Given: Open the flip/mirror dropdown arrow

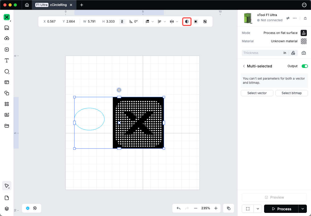Looking at the screenshot, I should [177, 22].
